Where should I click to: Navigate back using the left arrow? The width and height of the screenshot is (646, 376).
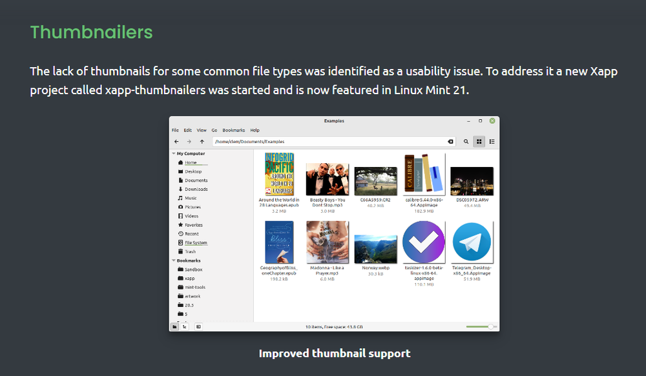176,141
